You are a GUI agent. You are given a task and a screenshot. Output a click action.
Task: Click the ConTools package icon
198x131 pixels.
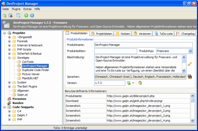click(19, 62)
